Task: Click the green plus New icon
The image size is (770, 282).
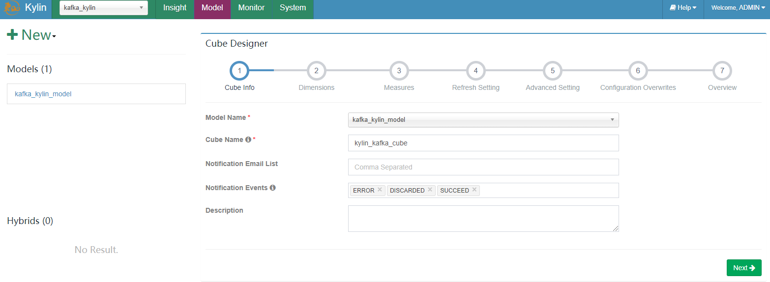Action: (x=12, y=35)
